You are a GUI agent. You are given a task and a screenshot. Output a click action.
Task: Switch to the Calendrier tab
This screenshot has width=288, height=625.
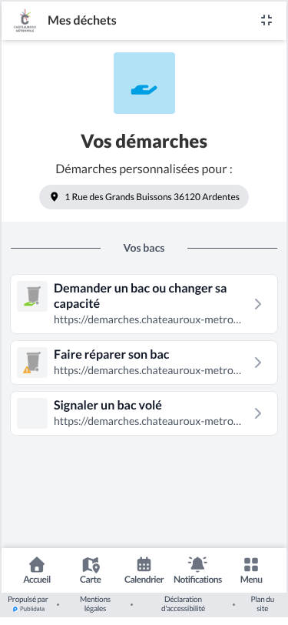(144, 570)
